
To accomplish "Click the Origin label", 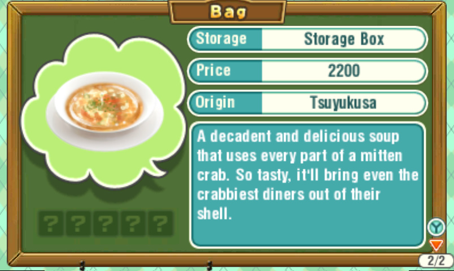I will [x=215, y=102].
